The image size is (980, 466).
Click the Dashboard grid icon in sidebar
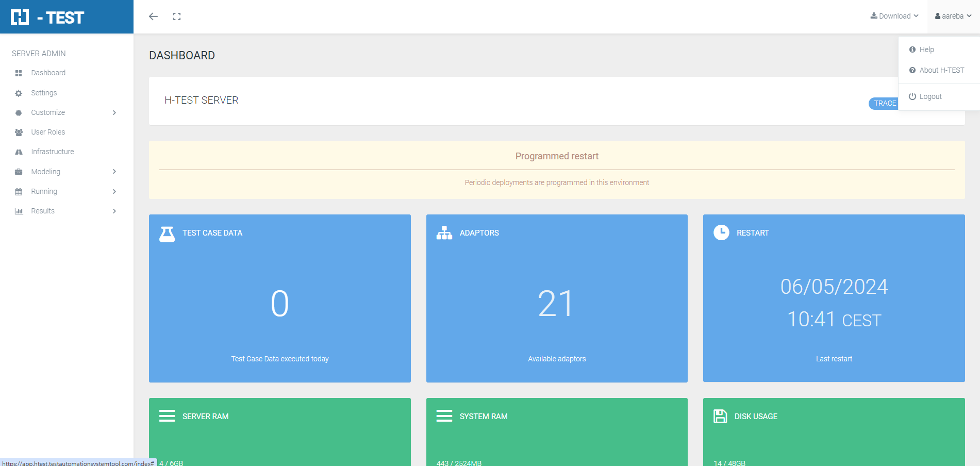point(19,73)
